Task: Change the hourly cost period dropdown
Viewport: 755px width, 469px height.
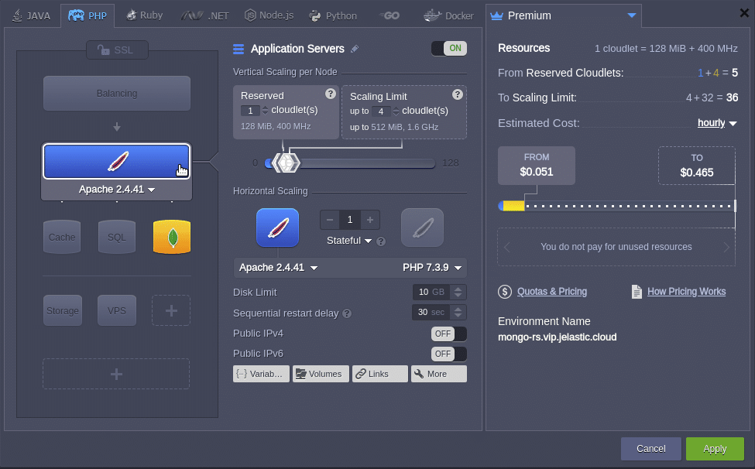Action: pos(717,123)
